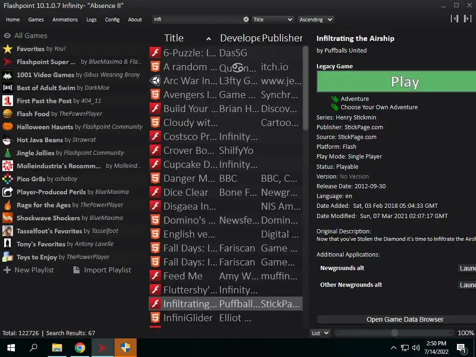The height and width of the screenshot is (357, 476).
Task: Open the Title order-by dropdown
Action: pos(272,20)
